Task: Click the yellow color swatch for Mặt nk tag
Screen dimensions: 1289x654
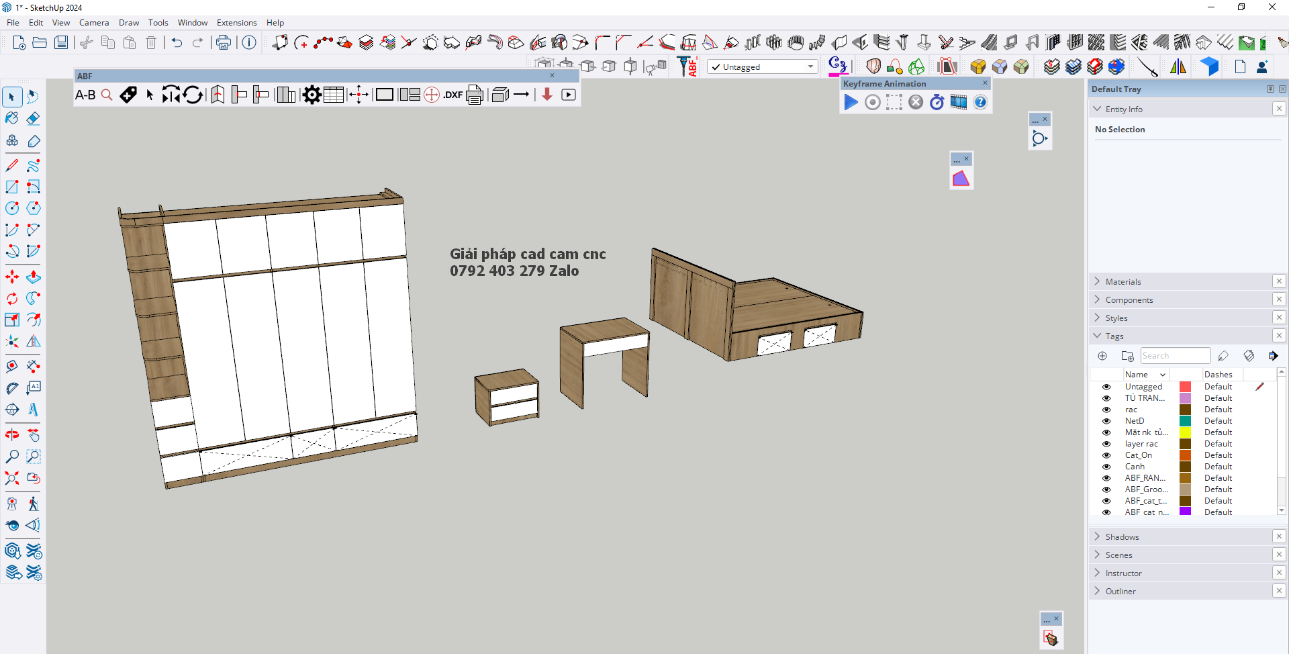Action: coord(1186,432)
